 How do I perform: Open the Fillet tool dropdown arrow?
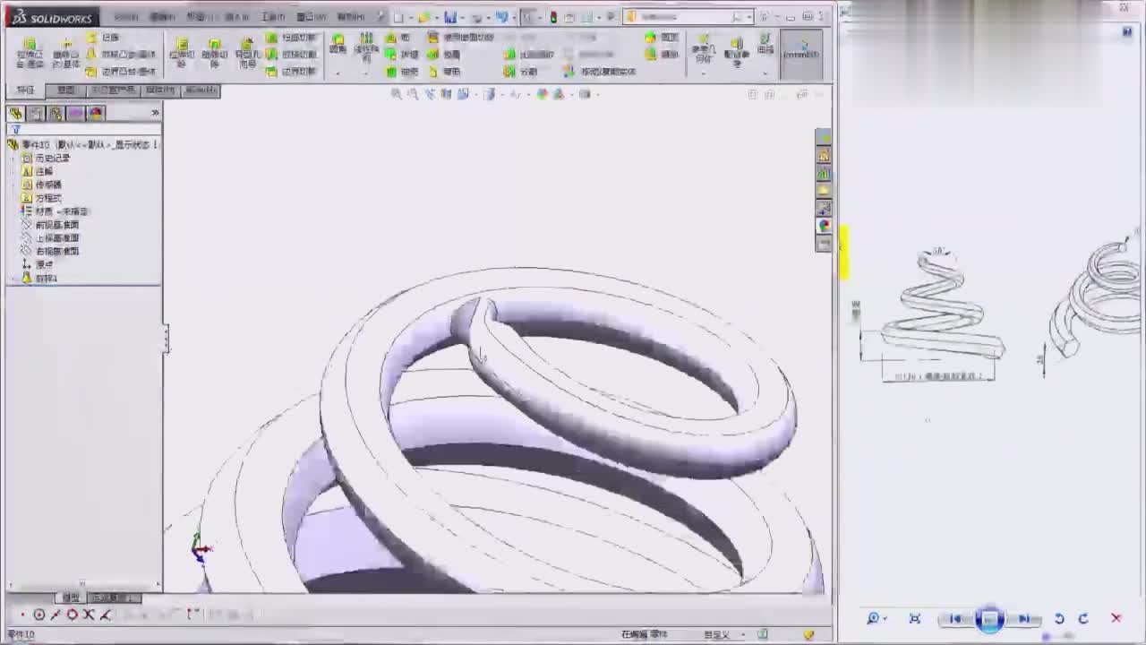[338, 73]
